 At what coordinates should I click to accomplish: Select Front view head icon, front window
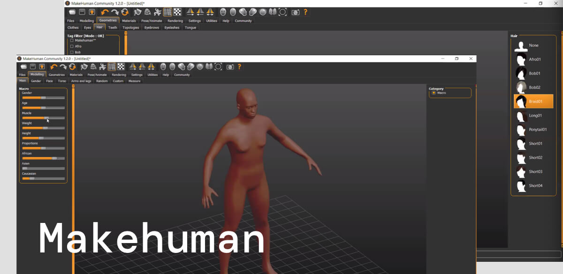tap(163, 67)
